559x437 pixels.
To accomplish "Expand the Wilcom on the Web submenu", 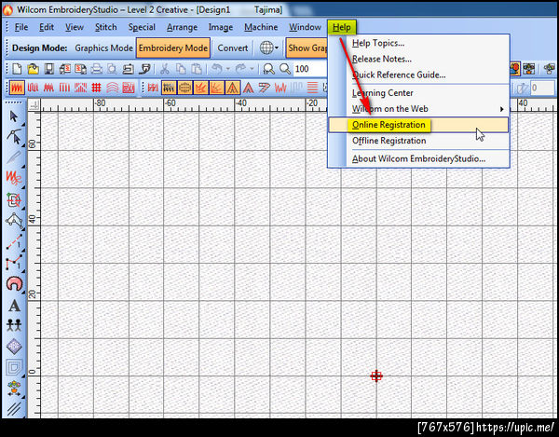I will point(501,109).
